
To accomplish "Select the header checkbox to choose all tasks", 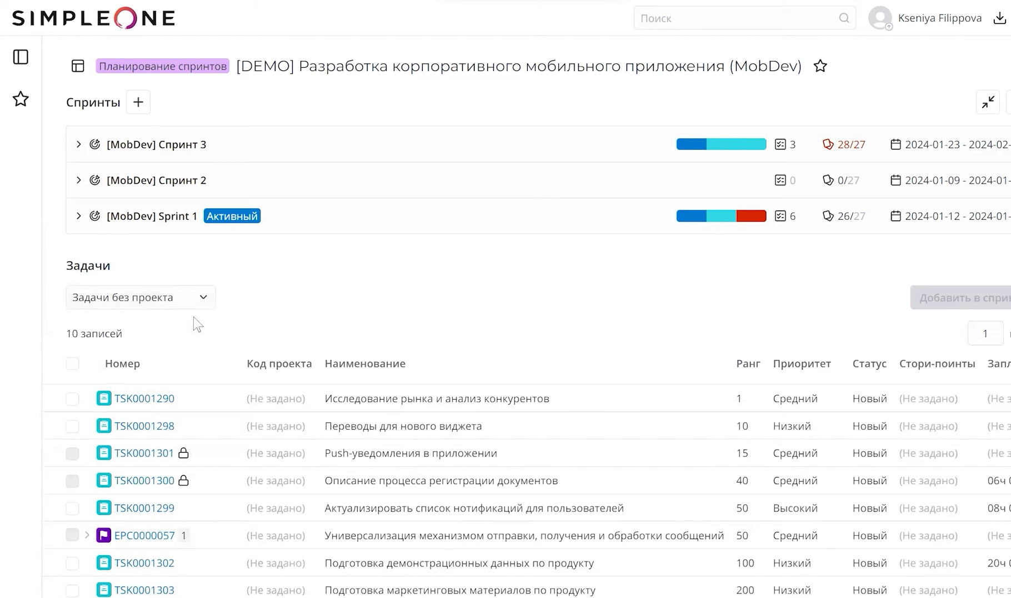I will coord(72,364).
